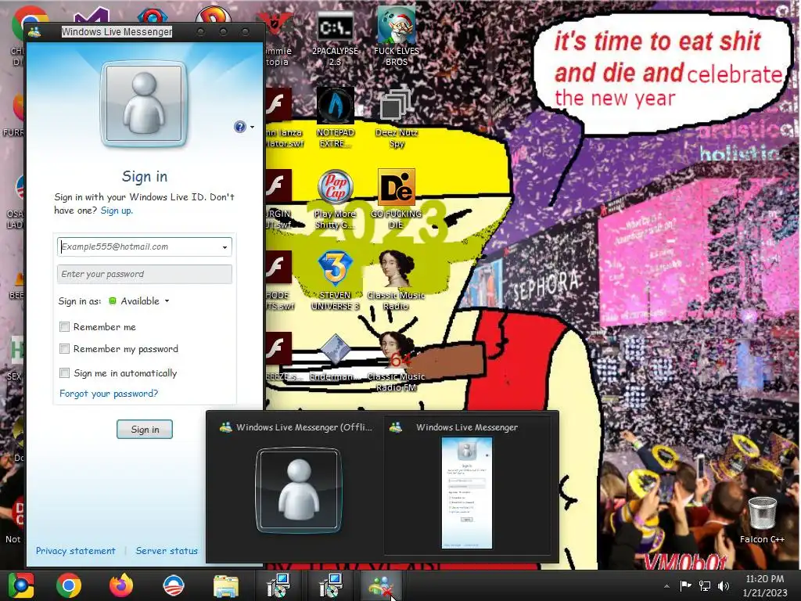The width and height of the screenshot is (801, 601).
Task: Click the Messenger help question-mark icon
Action: [x=239, y=127]
